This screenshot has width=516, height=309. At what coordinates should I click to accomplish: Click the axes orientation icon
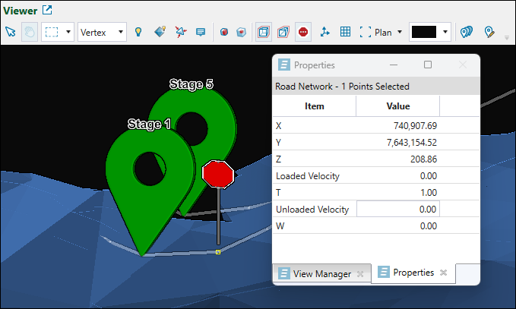click(325, 32)
